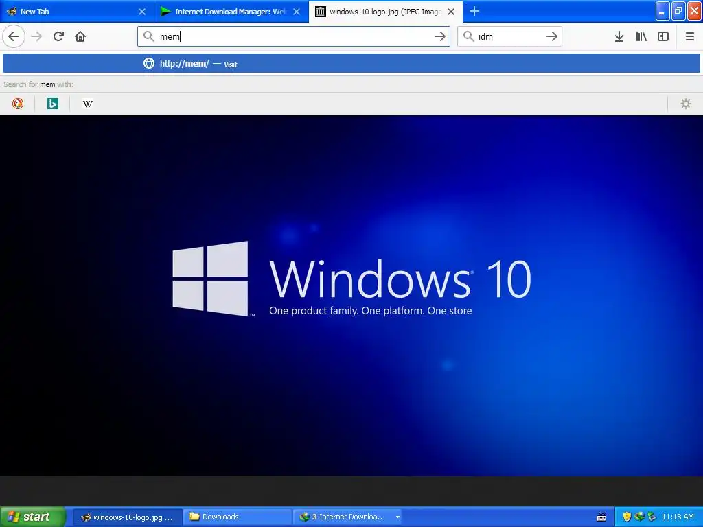Click the address bar containing mem
This screenshot has width=703, height=527.
pyautogui.click(x=294, y=36)
